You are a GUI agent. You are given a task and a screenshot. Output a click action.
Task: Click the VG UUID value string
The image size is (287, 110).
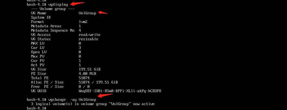pyautogui.click(x=120, y=91)
